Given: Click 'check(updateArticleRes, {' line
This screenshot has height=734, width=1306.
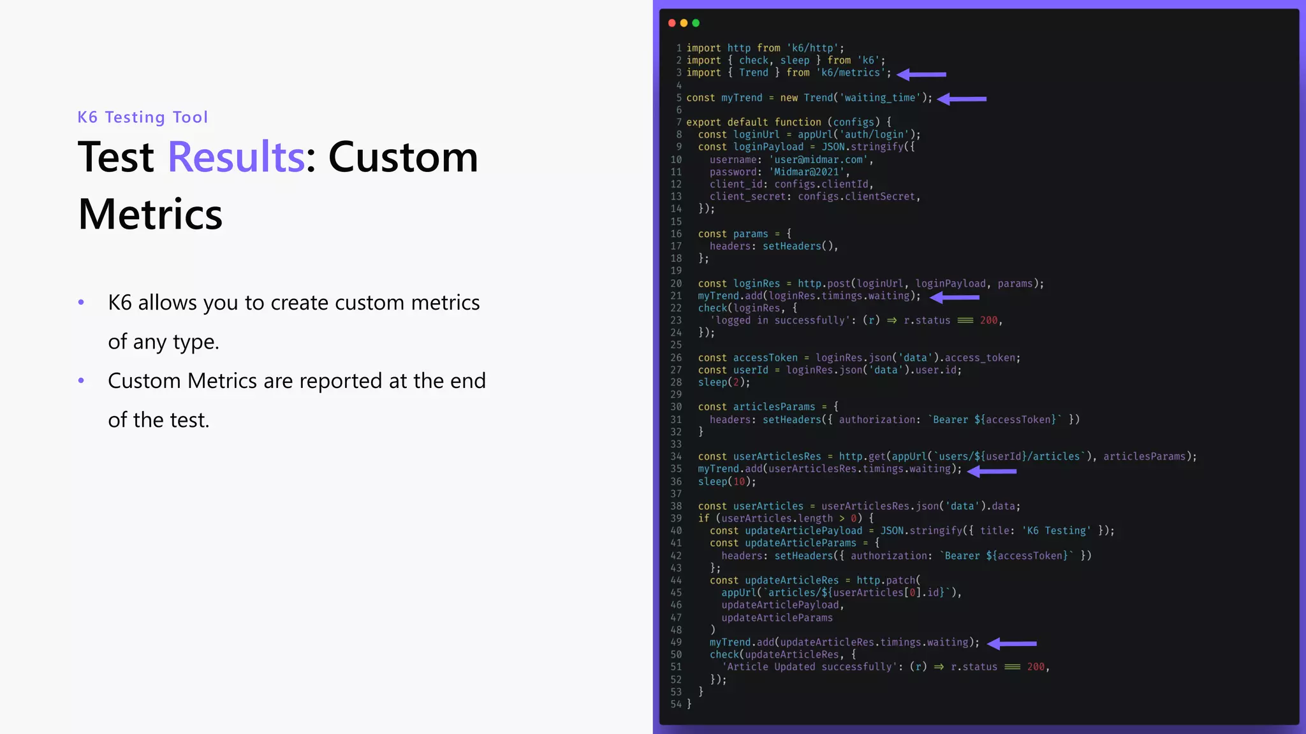Looking at the screenshot, I should [783, 655].
